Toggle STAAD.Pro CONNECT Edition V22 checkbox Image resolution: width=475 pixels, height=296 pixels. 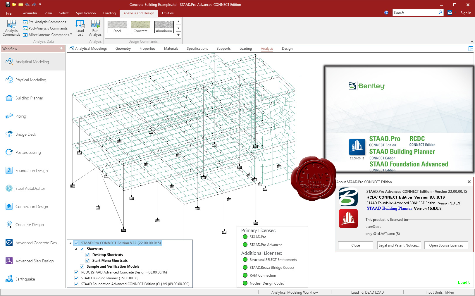(x=76, y=243)
